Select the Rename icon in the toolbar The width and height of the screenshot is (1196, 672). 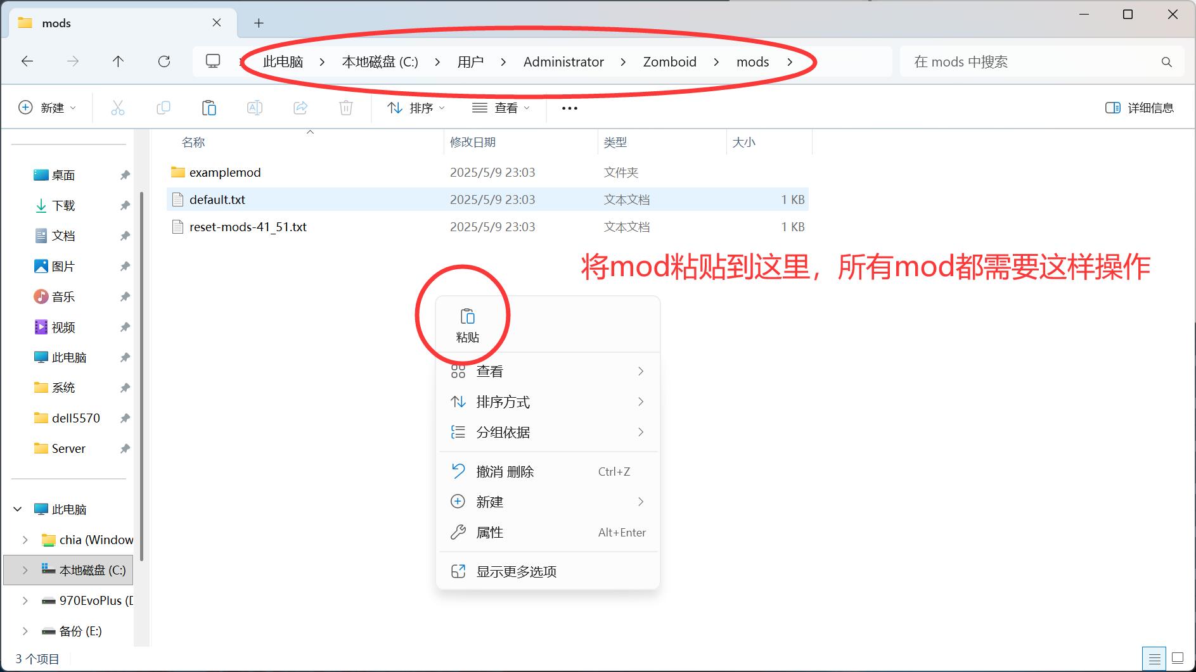tap(255, 108)
